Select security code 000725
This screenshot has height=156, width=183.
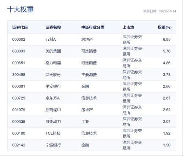[x=19, y=98]
